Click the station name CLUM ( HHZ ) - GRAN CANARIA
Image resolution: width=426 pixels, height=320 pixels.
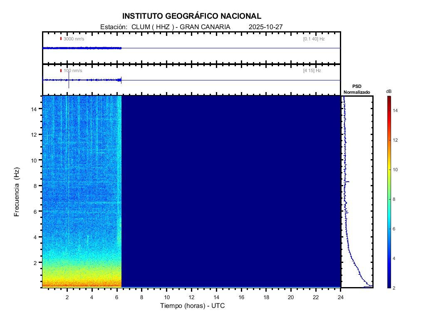(181, 27)
